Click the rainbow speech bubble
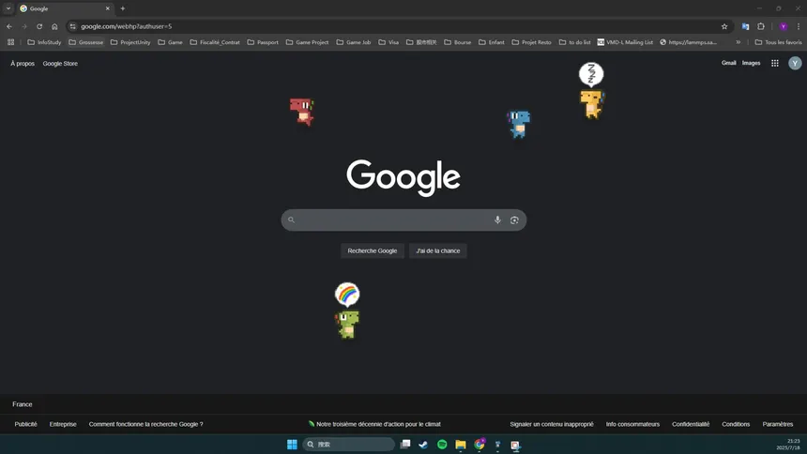 (x=347, y=294)
